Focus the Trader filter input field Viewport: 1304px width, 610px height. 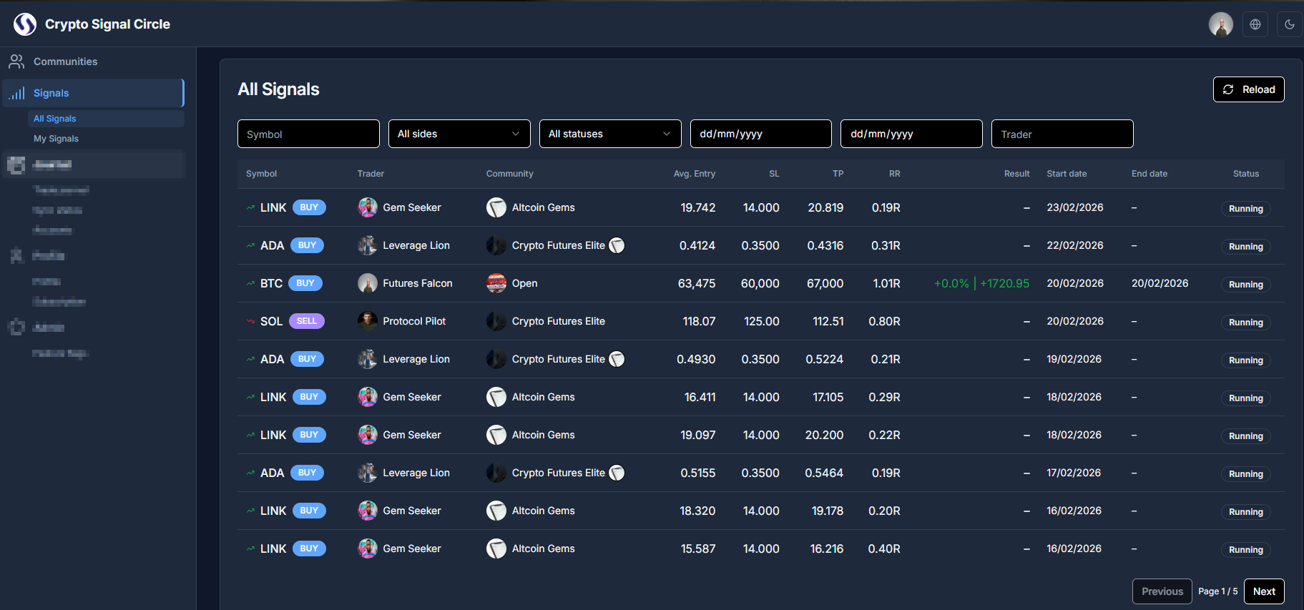coord(1062,134)
